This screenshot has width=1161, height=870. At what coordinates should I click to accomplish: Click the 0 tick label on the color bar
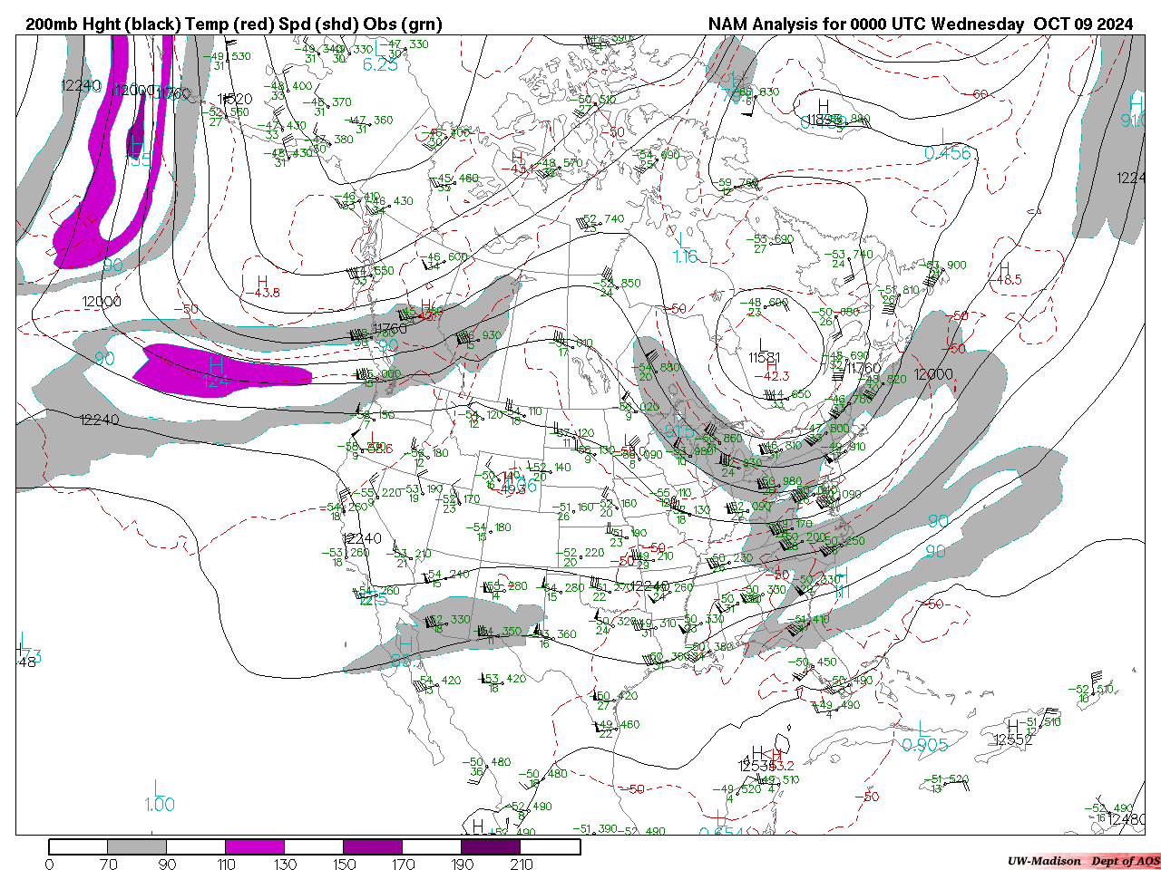click(x=49, y=864)
